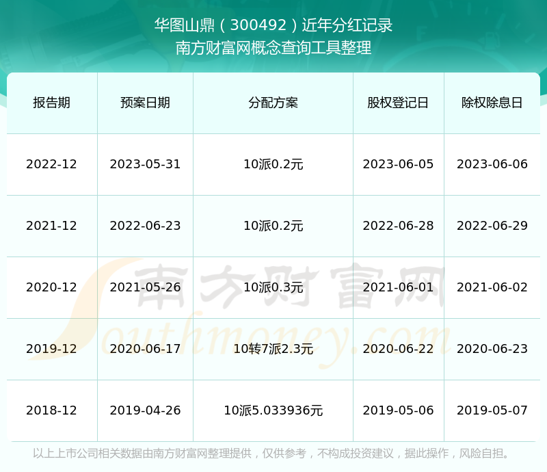This screenshot has width=547, height=472.
Task: Click record date 2019-05-06
Action: point(398,410)
